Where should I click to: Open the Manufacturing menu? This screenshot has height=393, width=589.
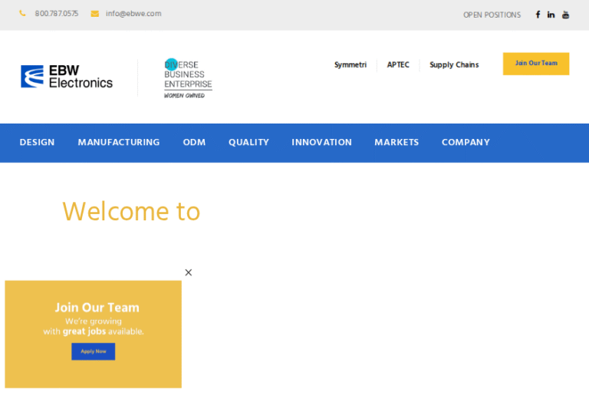(x=119, y=142)
